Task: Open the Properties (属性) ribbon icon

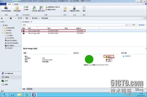Action: pos(84,8)
